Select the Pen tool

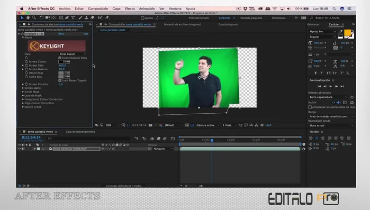(67, 17)
